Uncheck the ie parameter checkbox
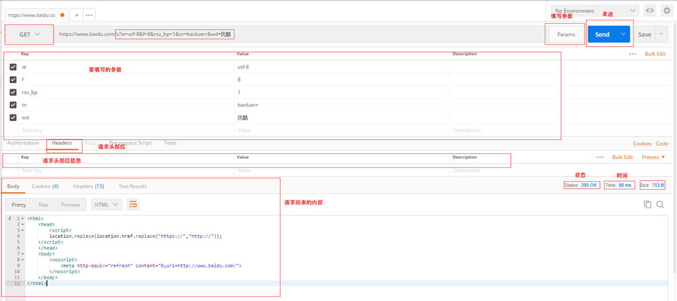The height and width of the screenshot is (301, 677). (x=13, y=67)
